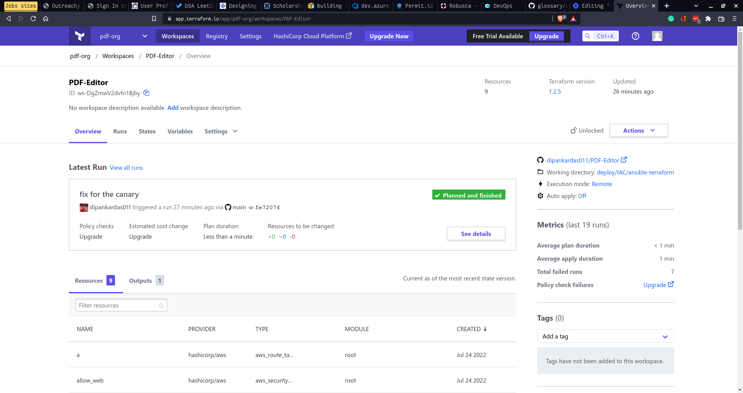Screen dimensions: 743x393
Task: Expand the pdf-org organization switcher
Action: (x=123, y=36)
